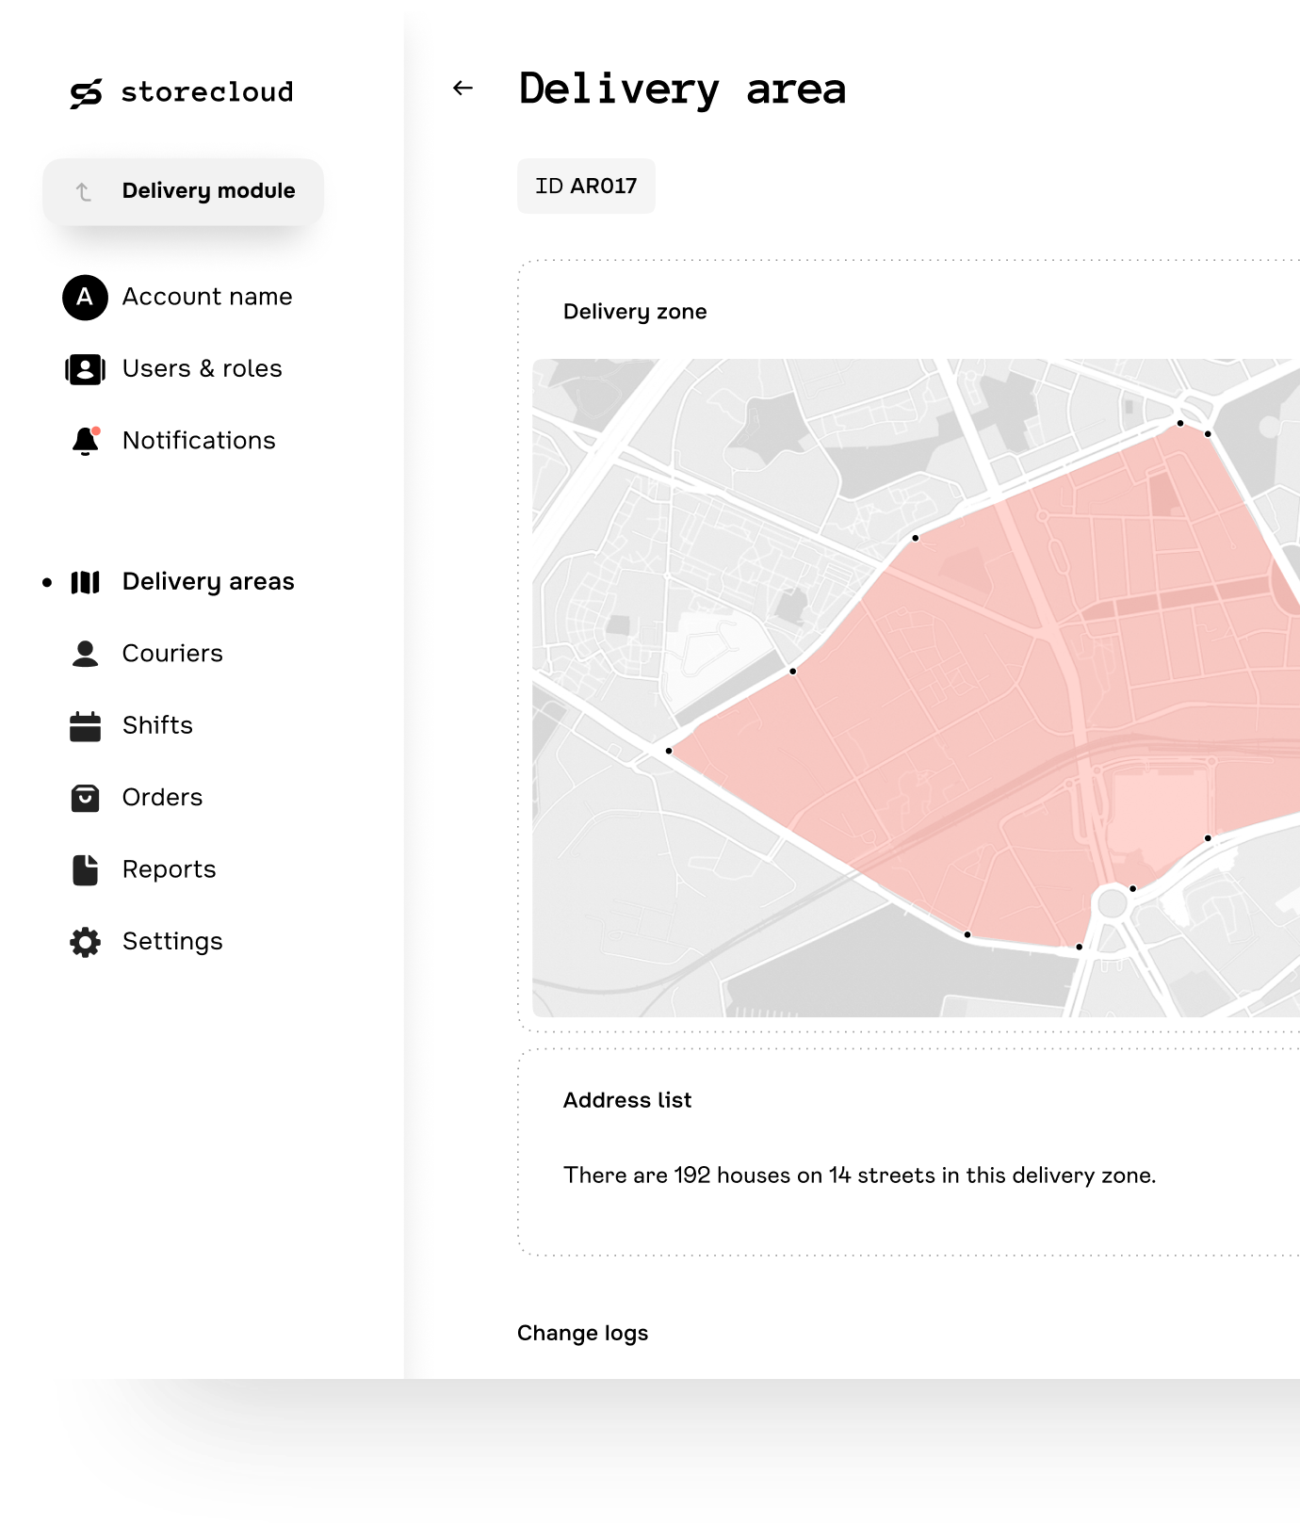
Task: Click the Notifications bell icon
Action: (x=86, y=441)
